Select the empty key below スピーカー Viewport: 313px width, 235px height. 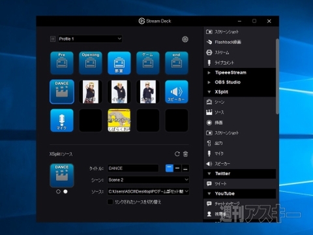pos(177,120)
